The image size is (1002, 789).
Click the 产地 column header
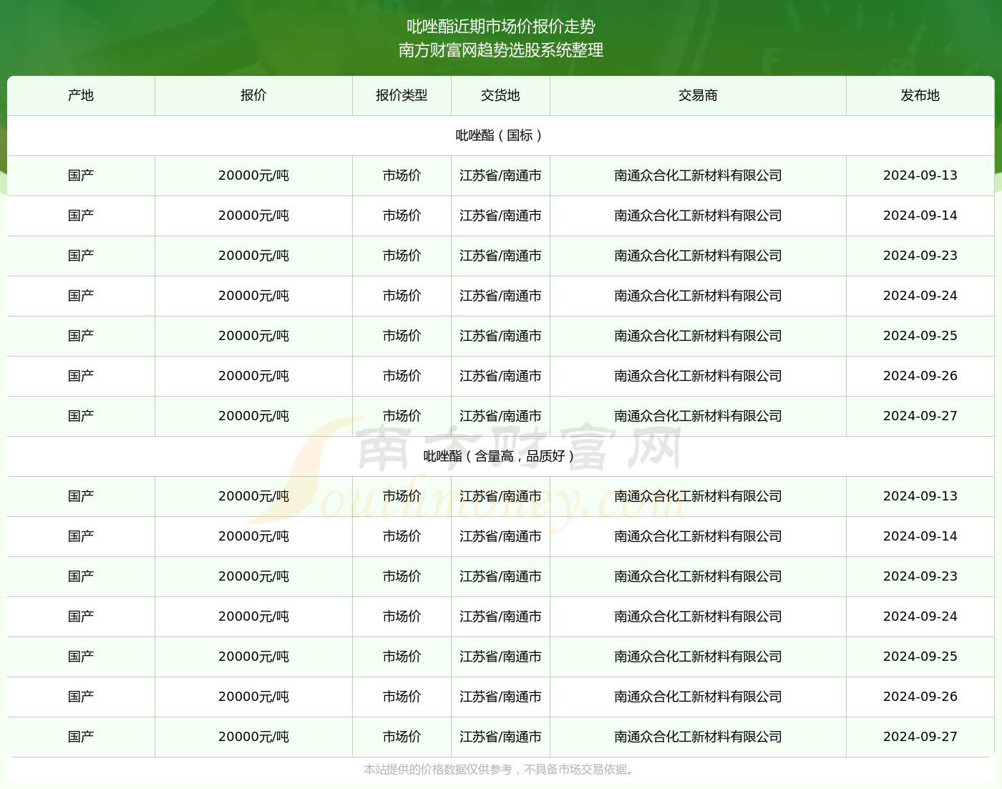(81, 95)
